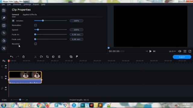This screenshot has width=193, height=108.
Task: Open the Crop tool
Action: pyautogui.click(x=47, y=57)
